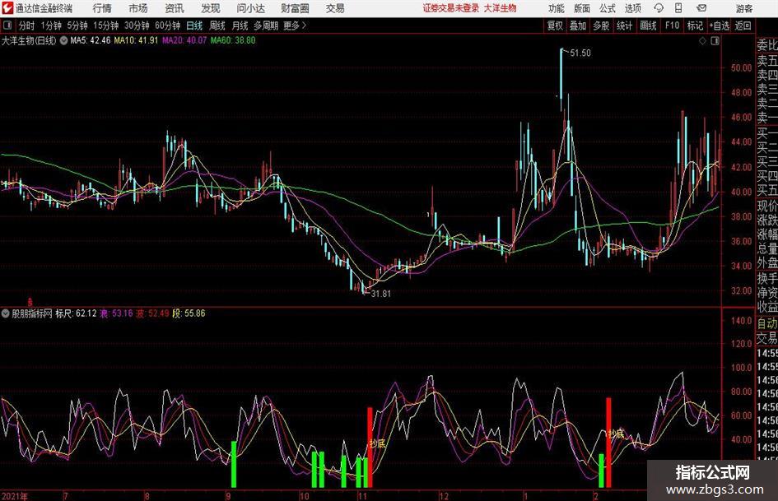Click the 游客 guest account button

[744, 8]
